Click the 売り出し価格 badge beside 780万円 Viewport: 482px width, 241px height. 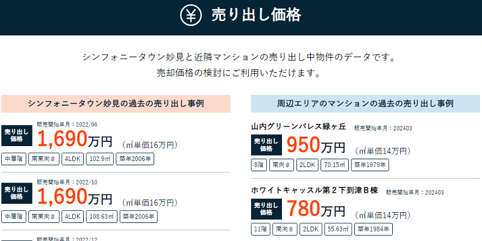[x=266, y=209]
